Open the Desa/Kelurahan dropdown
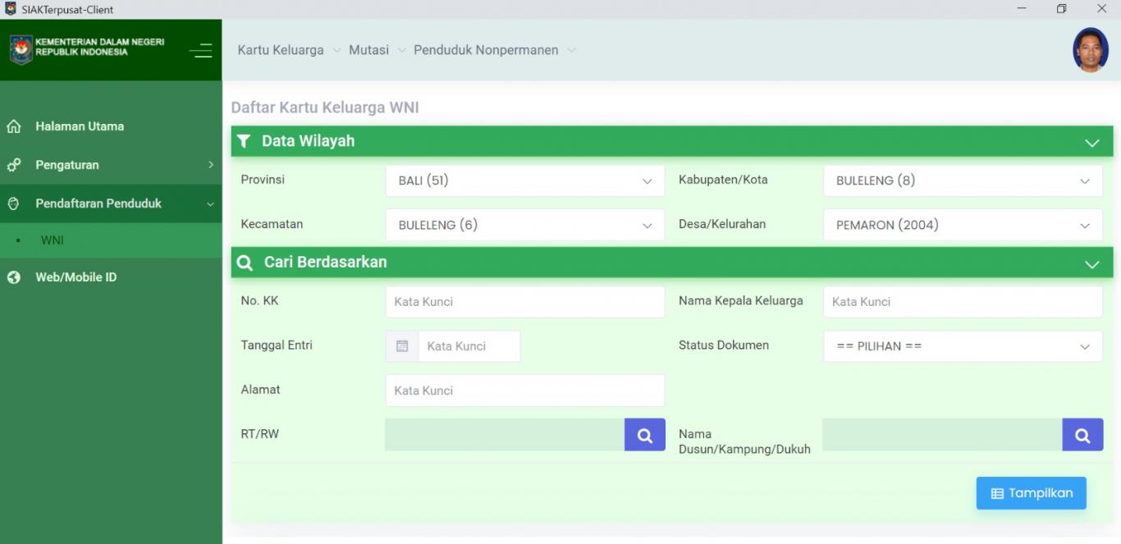Image resolution: width=1121 pixels, height=544 pixels. click(x=962, y=226)
